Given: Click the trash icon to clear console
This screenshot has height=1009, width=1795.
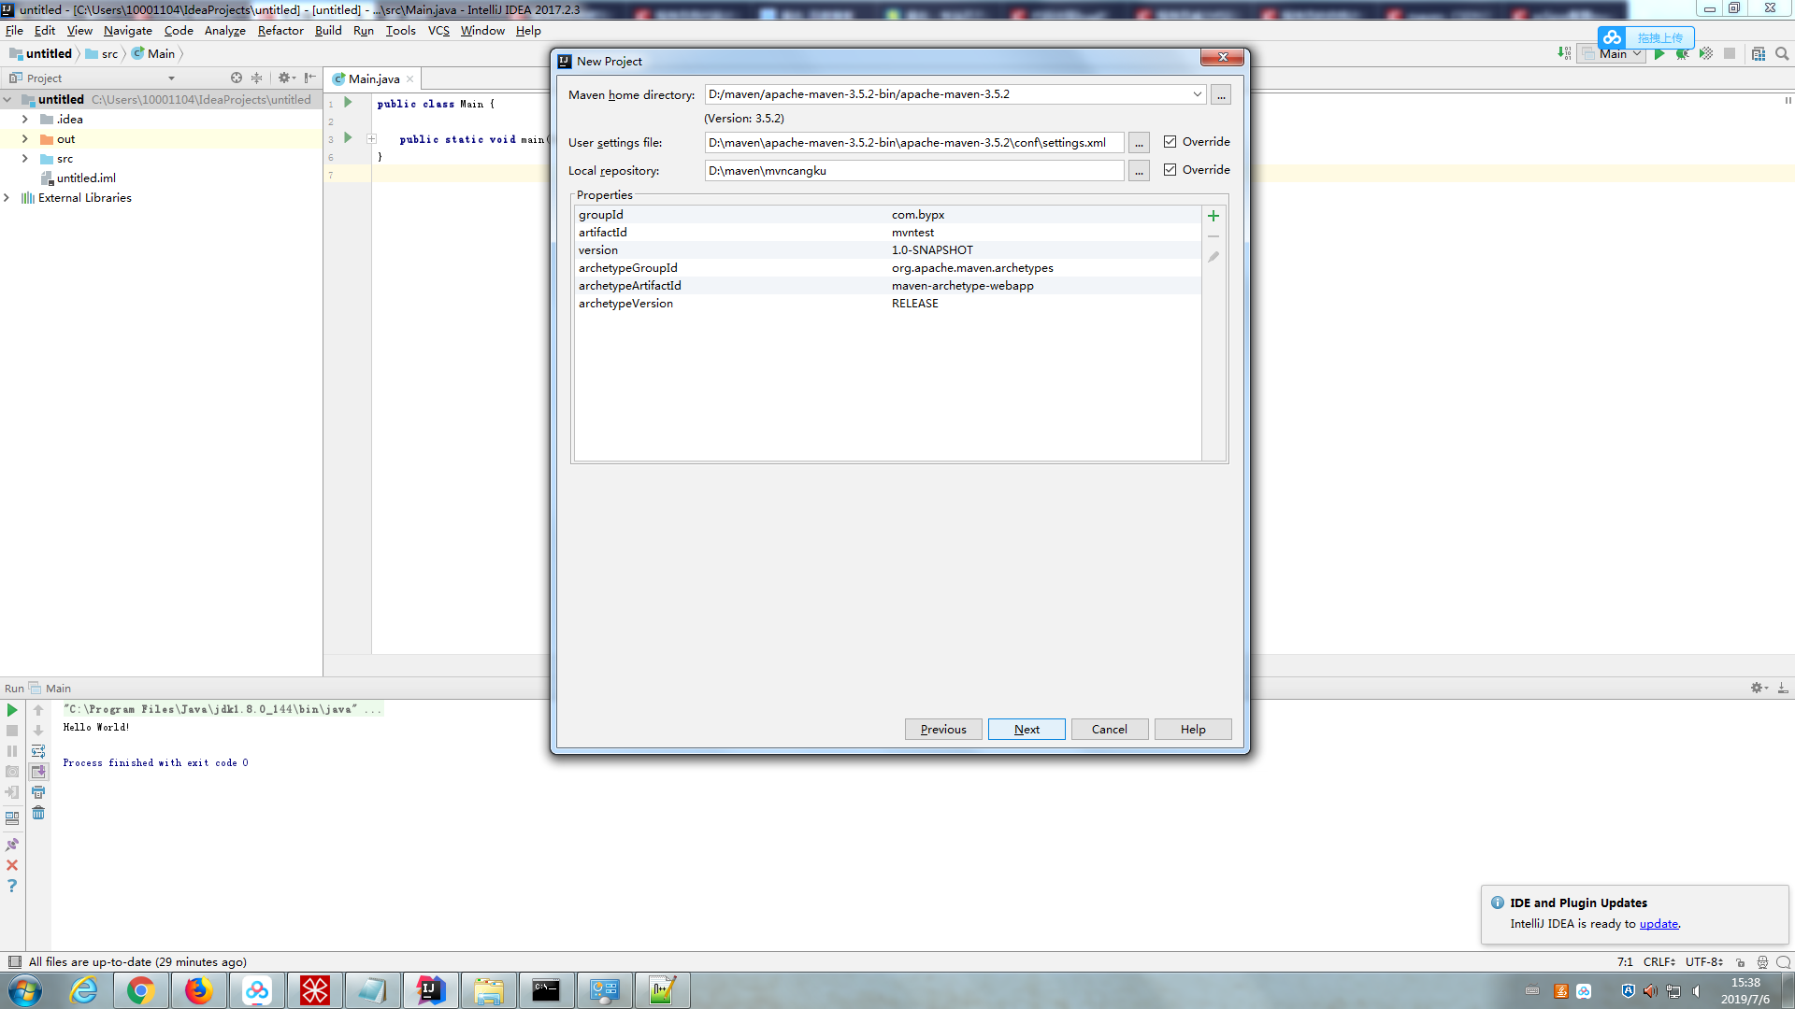Looking at the screenshot, I should 38,813.
